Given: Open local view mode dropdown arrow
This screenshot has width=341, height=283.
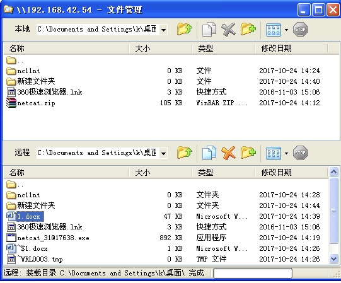Looking at the screenshot, I should click(286, 30).
